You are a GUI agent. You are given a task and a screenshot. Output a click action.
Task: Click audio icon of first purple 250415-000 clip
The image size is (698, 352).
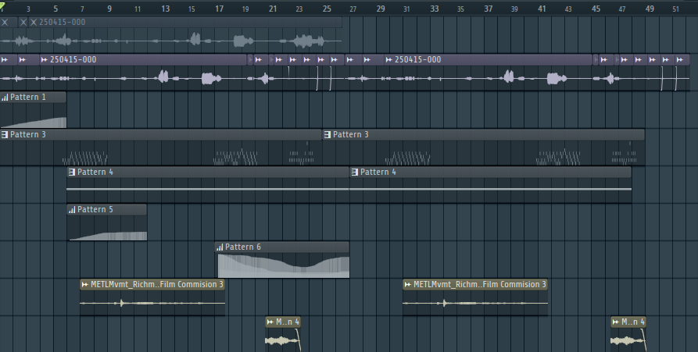click(44, 59)
